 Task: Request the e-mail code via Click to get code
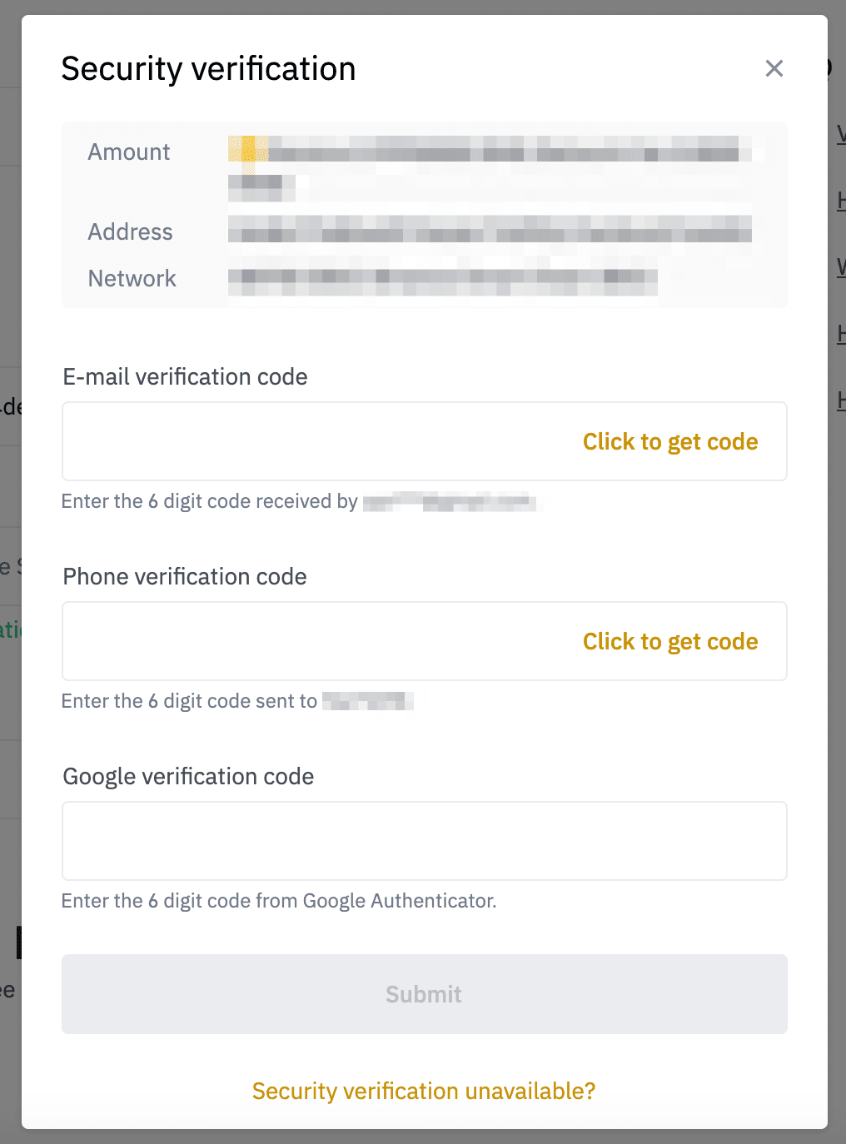(x=670, y=441)
